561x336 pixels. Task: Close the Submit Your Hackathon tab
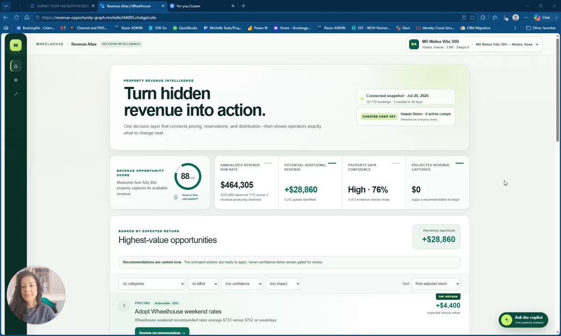(x=93, y=6)
